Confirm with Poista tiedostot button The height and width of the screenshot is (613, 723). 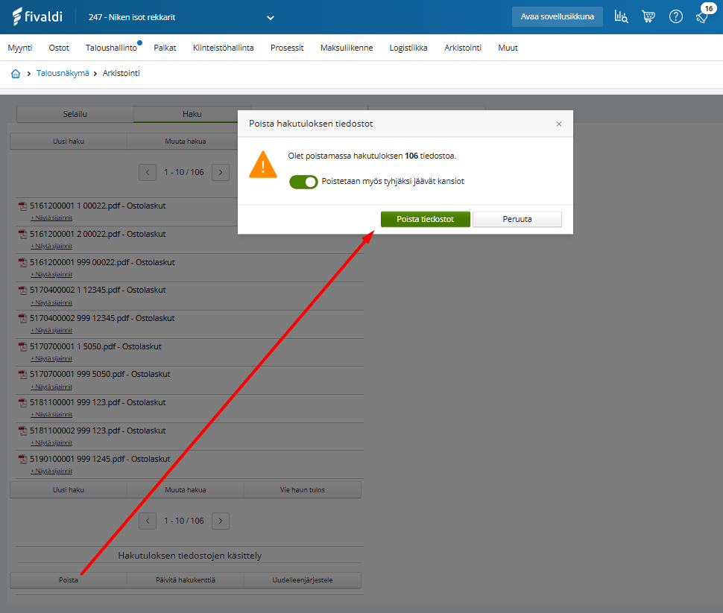[x=425, y=220]
